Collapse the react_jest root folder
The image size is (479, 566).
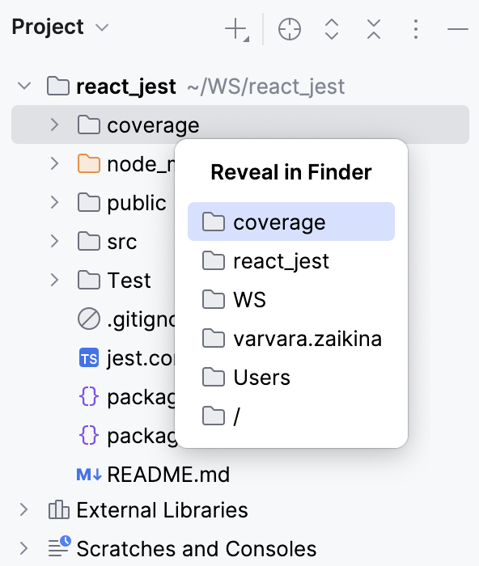pos(24,87)
